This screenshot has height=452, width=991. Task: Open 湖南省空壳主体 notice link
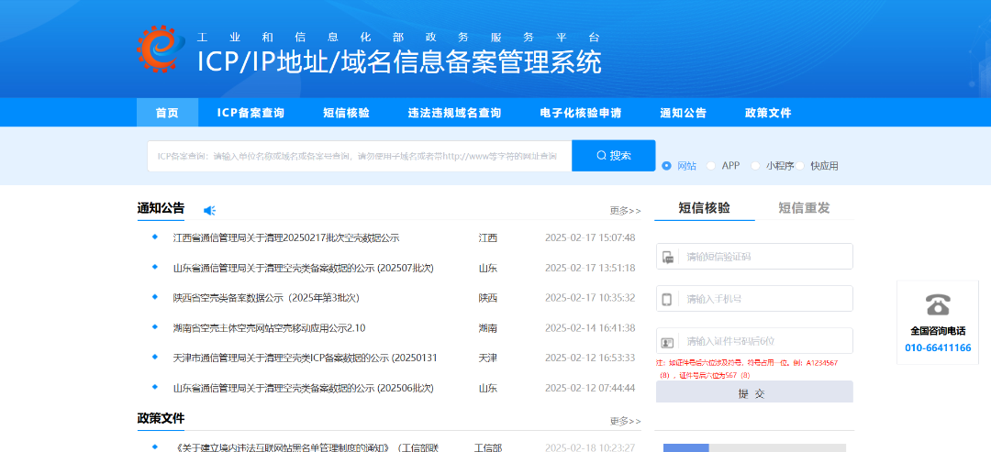click(269, 328)
